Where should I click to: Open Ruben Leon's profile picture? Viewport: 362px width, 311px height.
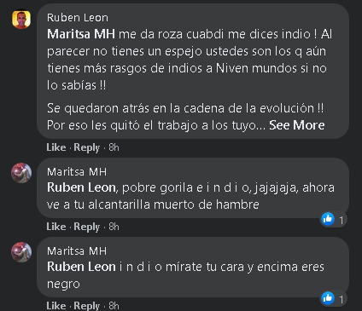point(21,20)
